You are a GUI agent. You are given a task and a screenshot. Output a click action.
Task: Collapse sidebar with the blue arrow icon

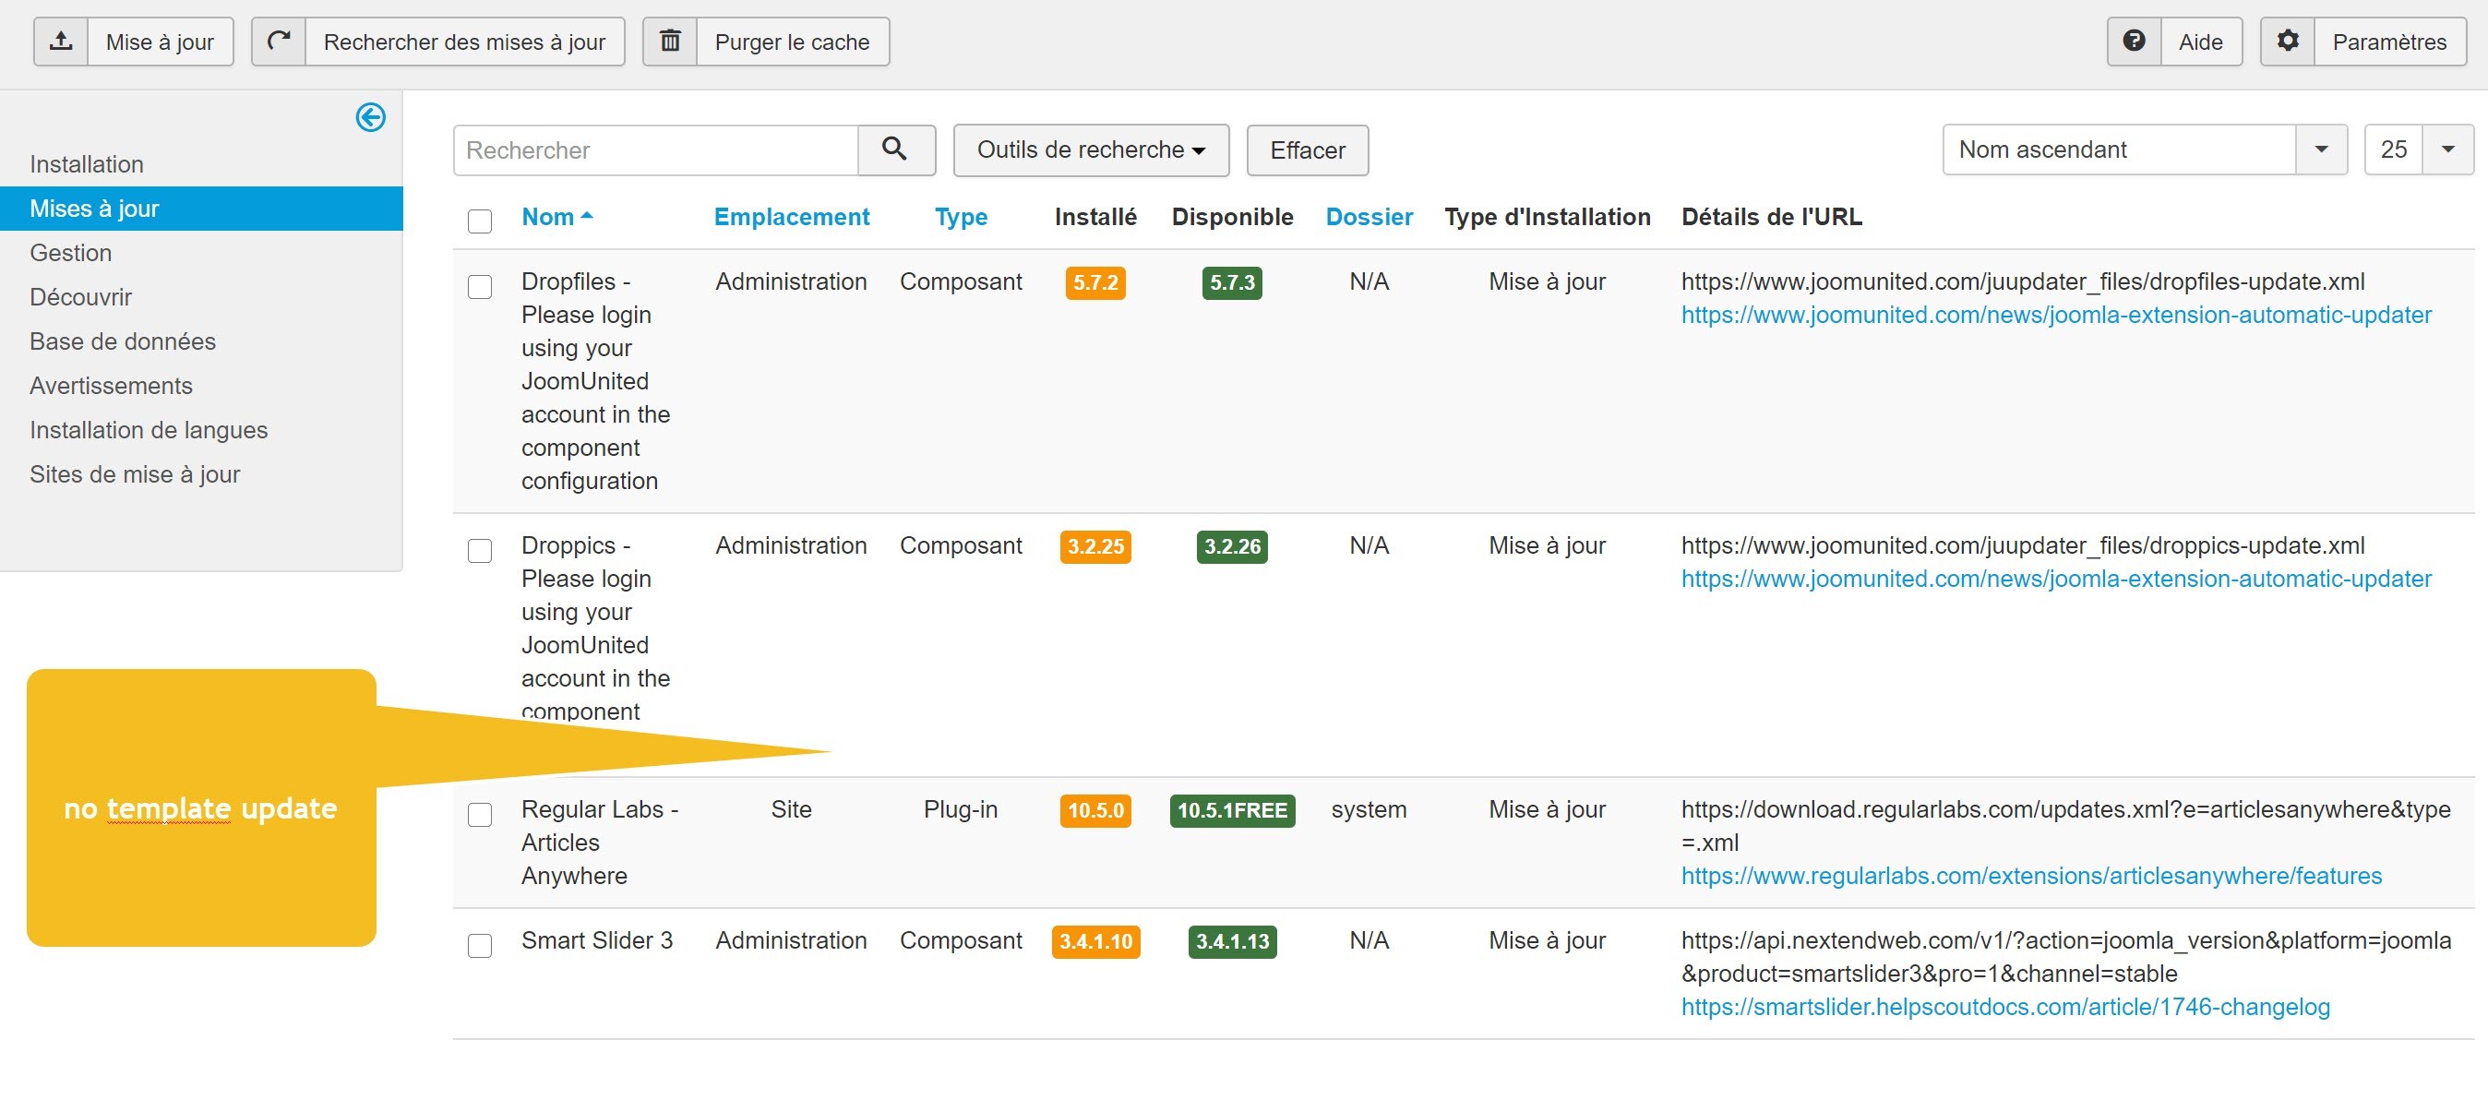point(370,118)
